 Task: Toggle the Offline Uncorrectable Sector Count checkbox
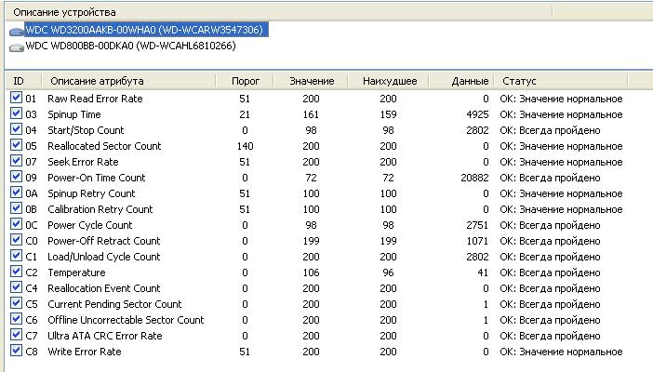pos(16,319)
